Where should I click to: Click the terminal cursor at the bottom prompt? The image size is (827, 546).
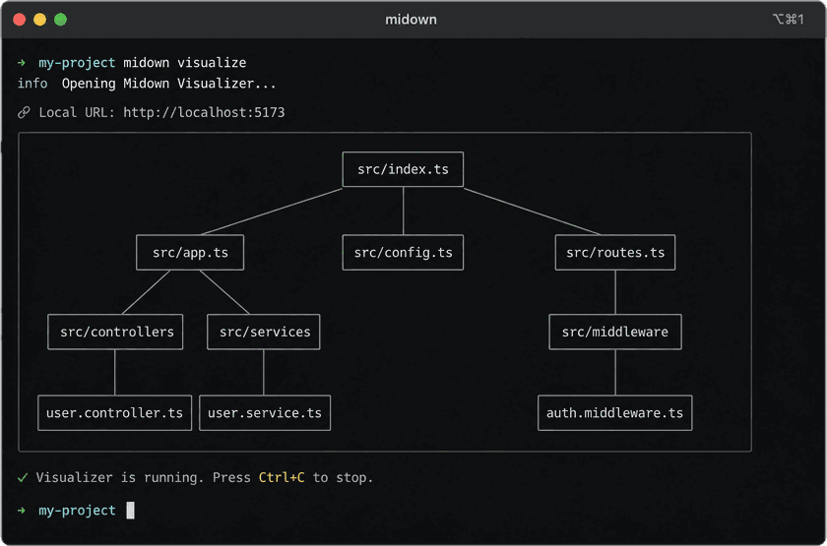click(130, 511)
